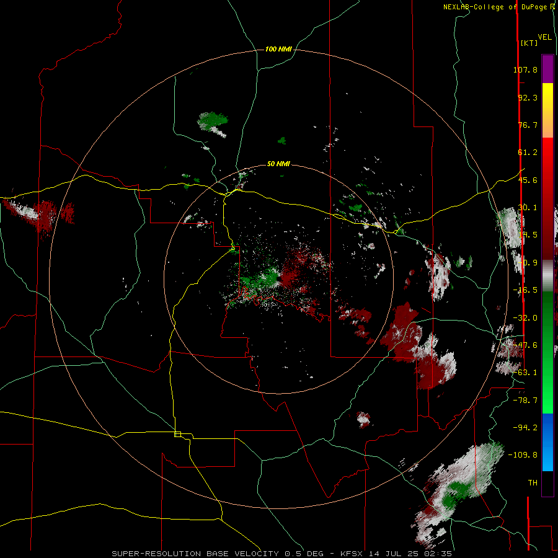
Task: Click the 14.5 legend value
Action: [528, 235]
